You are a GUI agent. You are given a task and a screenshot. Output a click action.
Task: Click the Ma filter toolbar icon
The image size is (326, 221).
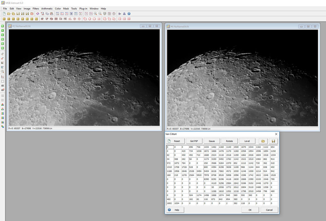51,19
